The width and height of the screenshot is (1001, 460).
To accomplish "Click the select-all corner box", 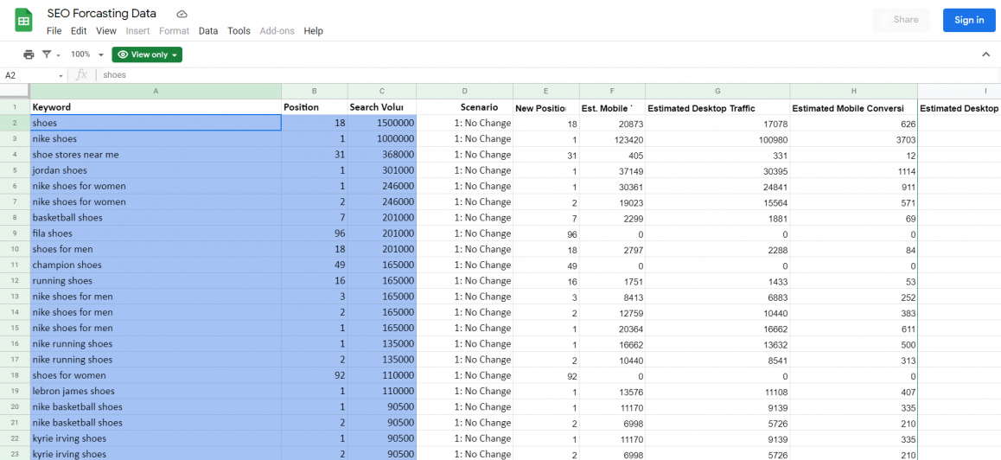I will [15, 92].
